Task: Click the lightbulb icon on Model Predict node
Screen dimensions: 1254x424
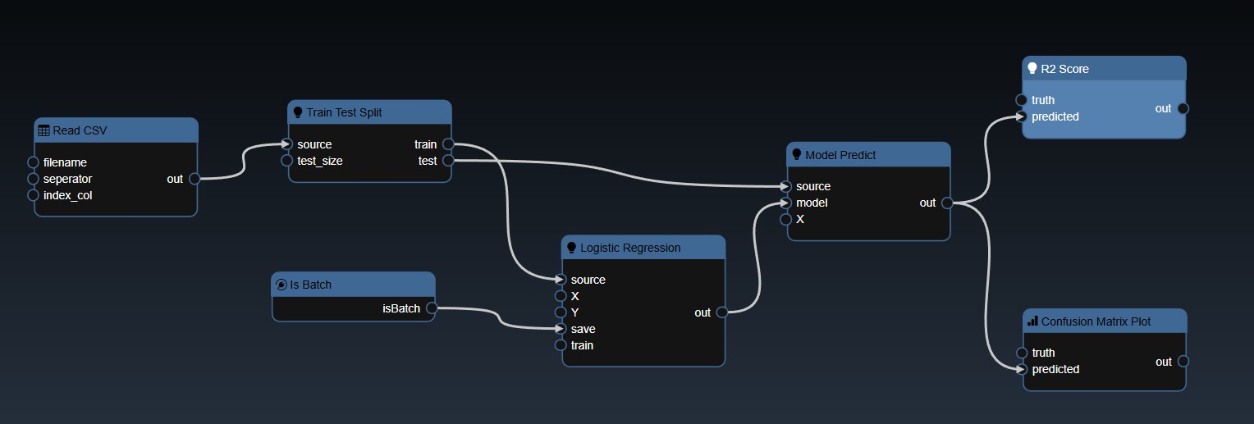Action: [797, 155]
